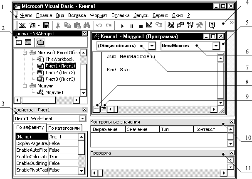Screen dimensions: 252x179
Task: Toggle Folders button in Project panel
Action: pyautogui.click(x=40, y=42)
